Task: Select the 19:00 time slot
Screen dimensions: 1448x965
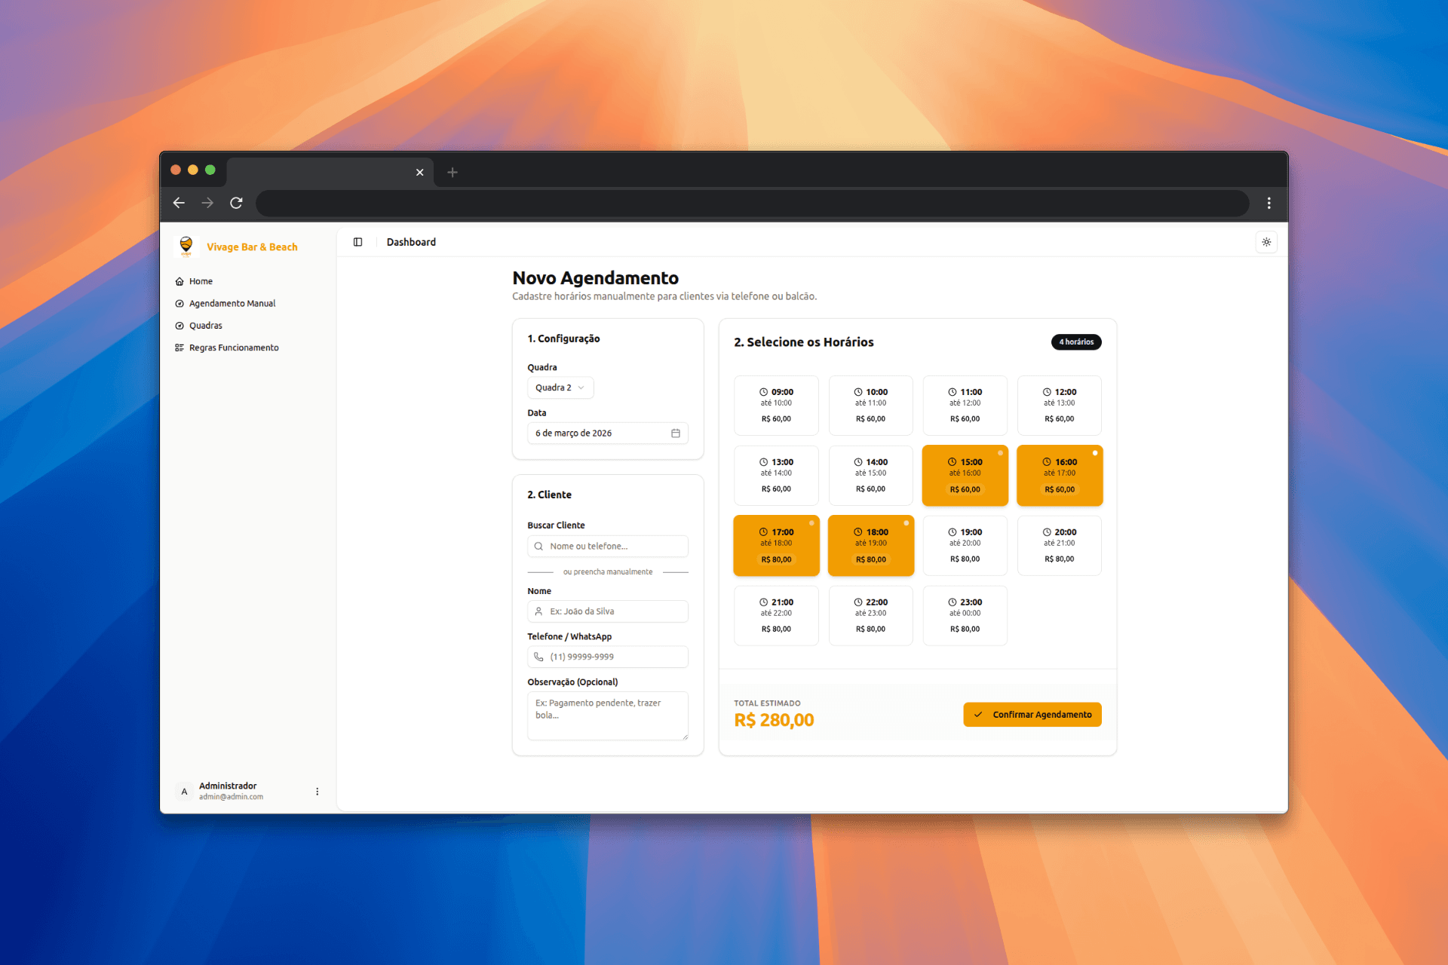Action: [965, 545]
